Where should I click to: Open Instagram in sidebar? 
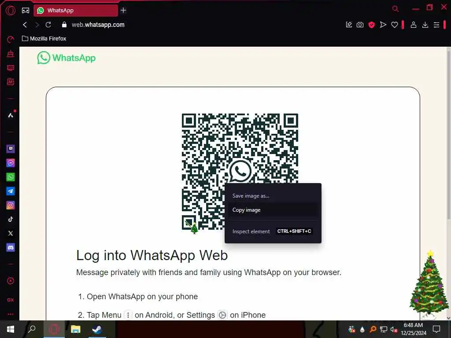(11, 205)
